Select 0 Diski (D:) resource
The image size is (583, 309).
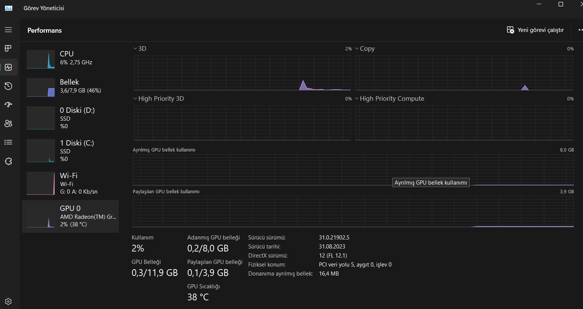[70, 118]
